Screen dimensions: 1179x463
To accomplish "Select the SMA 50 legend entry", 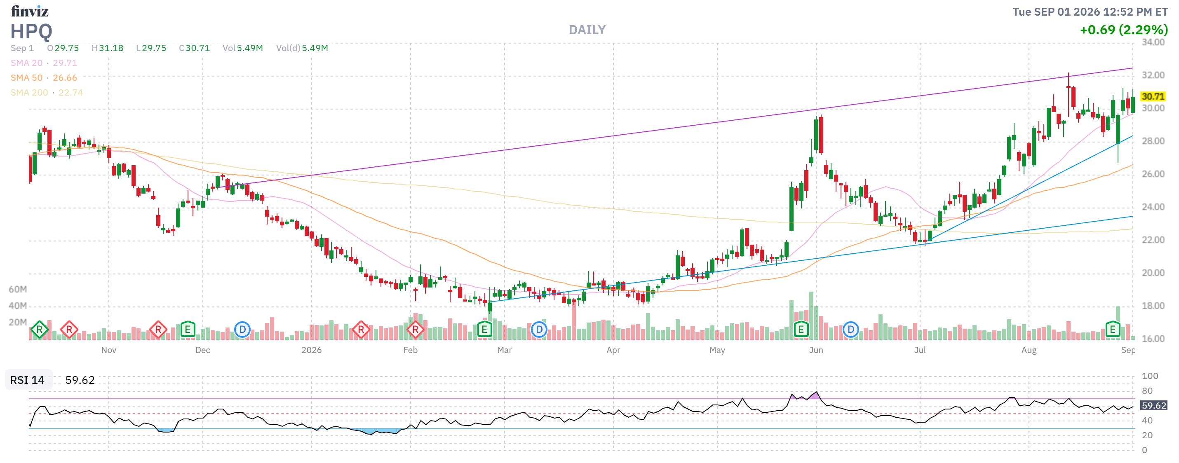I will tap(44, 78).
